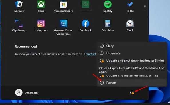Click the Amarnath user name
The width and height of the screenshot is (170, 105).
tap(31, 93)
